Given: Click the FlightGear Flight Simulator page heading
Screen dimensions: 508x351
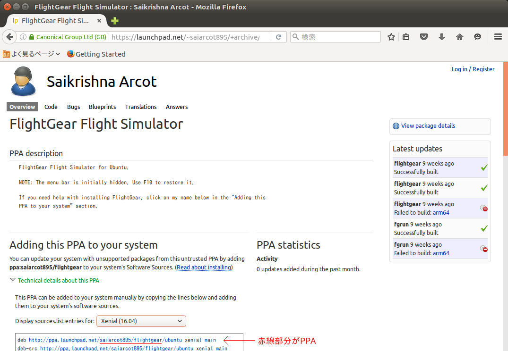Looking at the screenshot, I should [96, 124].
